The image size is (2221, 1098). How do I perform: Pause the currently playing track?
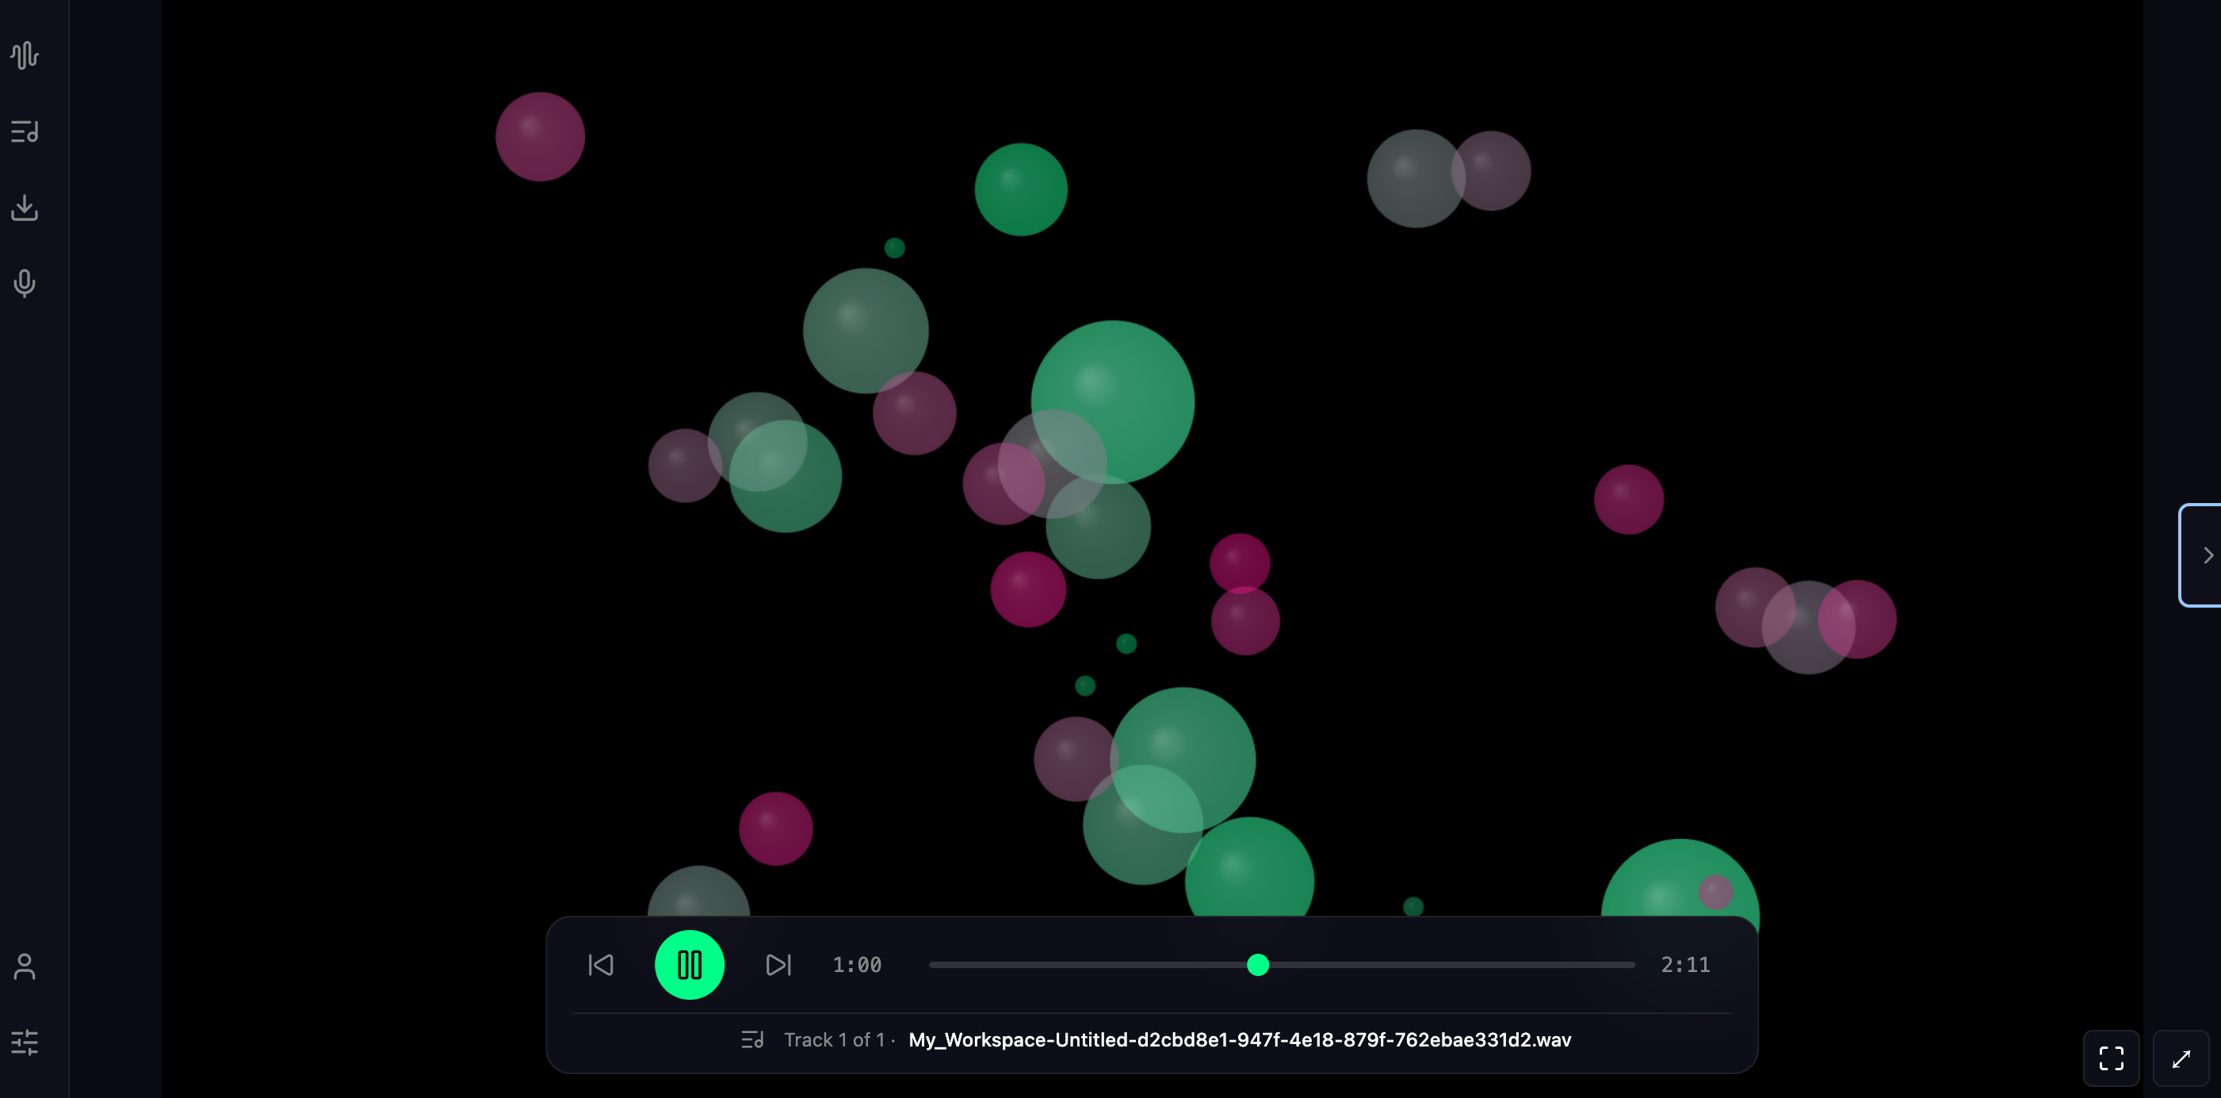(690, 964)
